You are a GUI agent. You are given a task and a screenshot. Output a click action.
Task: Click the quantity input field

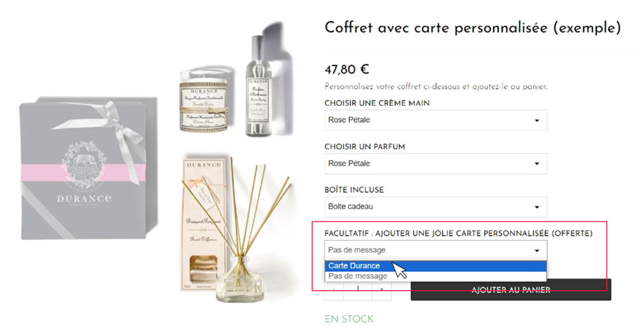[358, 290]
